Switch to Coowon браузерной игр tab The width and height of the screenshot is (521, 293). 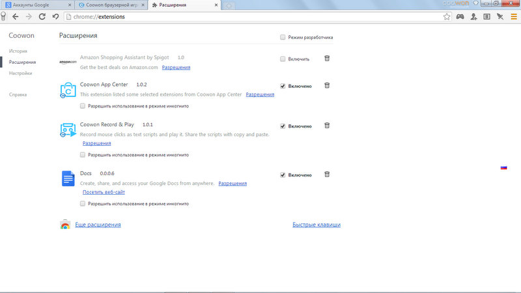point(111,5)
